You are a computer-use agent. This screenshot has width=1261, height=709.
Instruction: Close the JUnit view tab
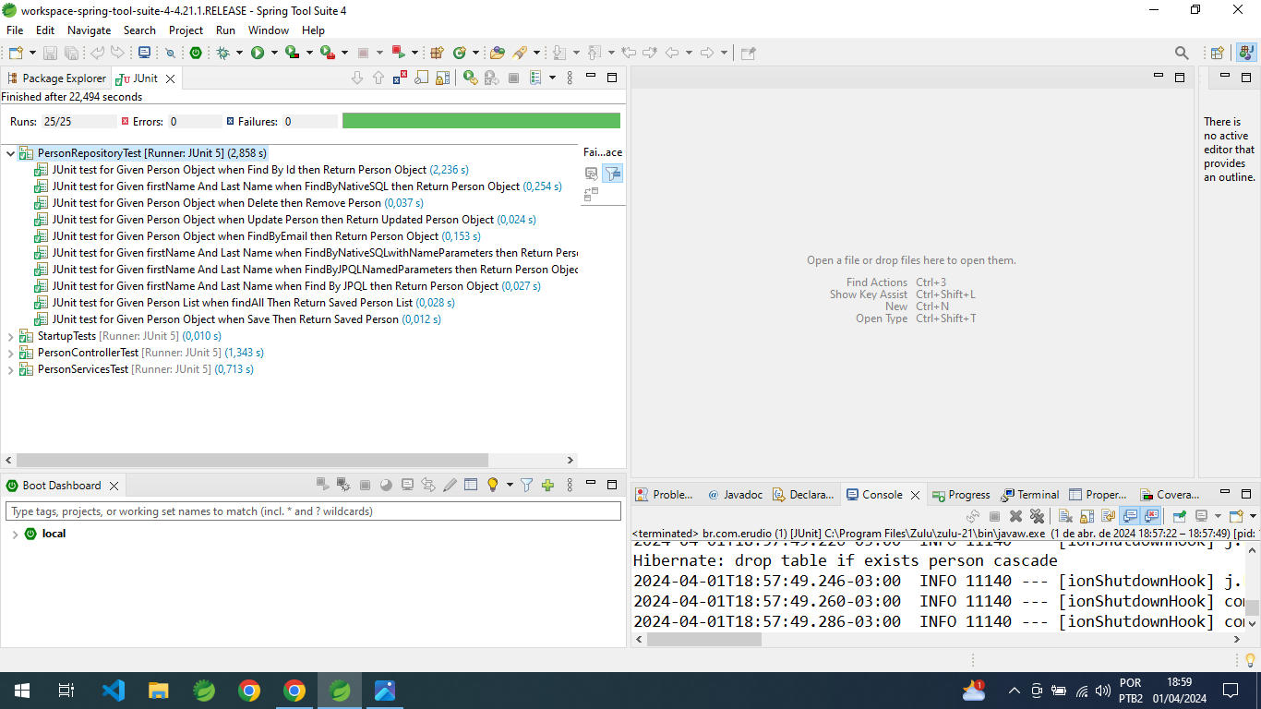point(170,78)
